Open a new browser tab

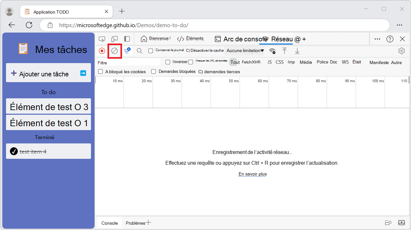pyautogui.click(x=122, y=11)
